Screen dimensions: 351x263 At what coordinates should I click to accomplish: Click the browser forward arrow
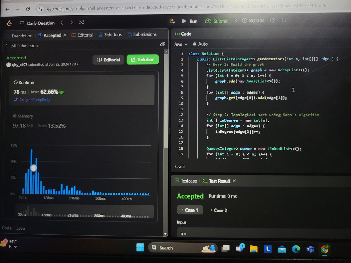[x=18, y=9]
